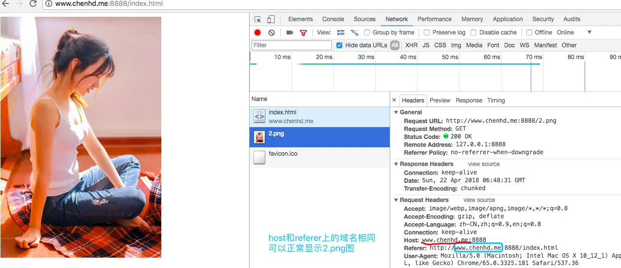Toggle the red filter funnel icon
The height and width of the screenshot is (268, 621).
(303, 33)
